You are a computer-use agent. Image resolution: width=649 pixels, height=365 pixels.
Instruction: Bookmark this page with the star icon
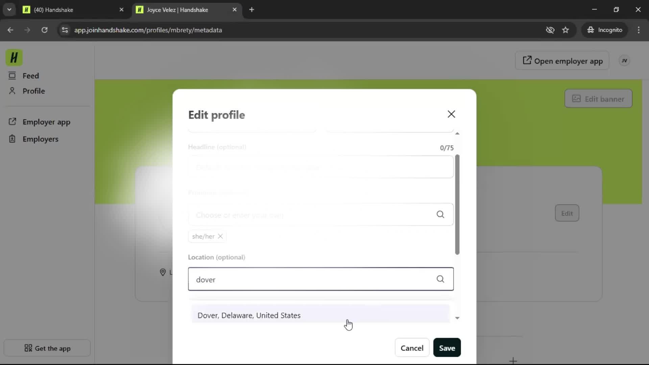tap(566, 30)
